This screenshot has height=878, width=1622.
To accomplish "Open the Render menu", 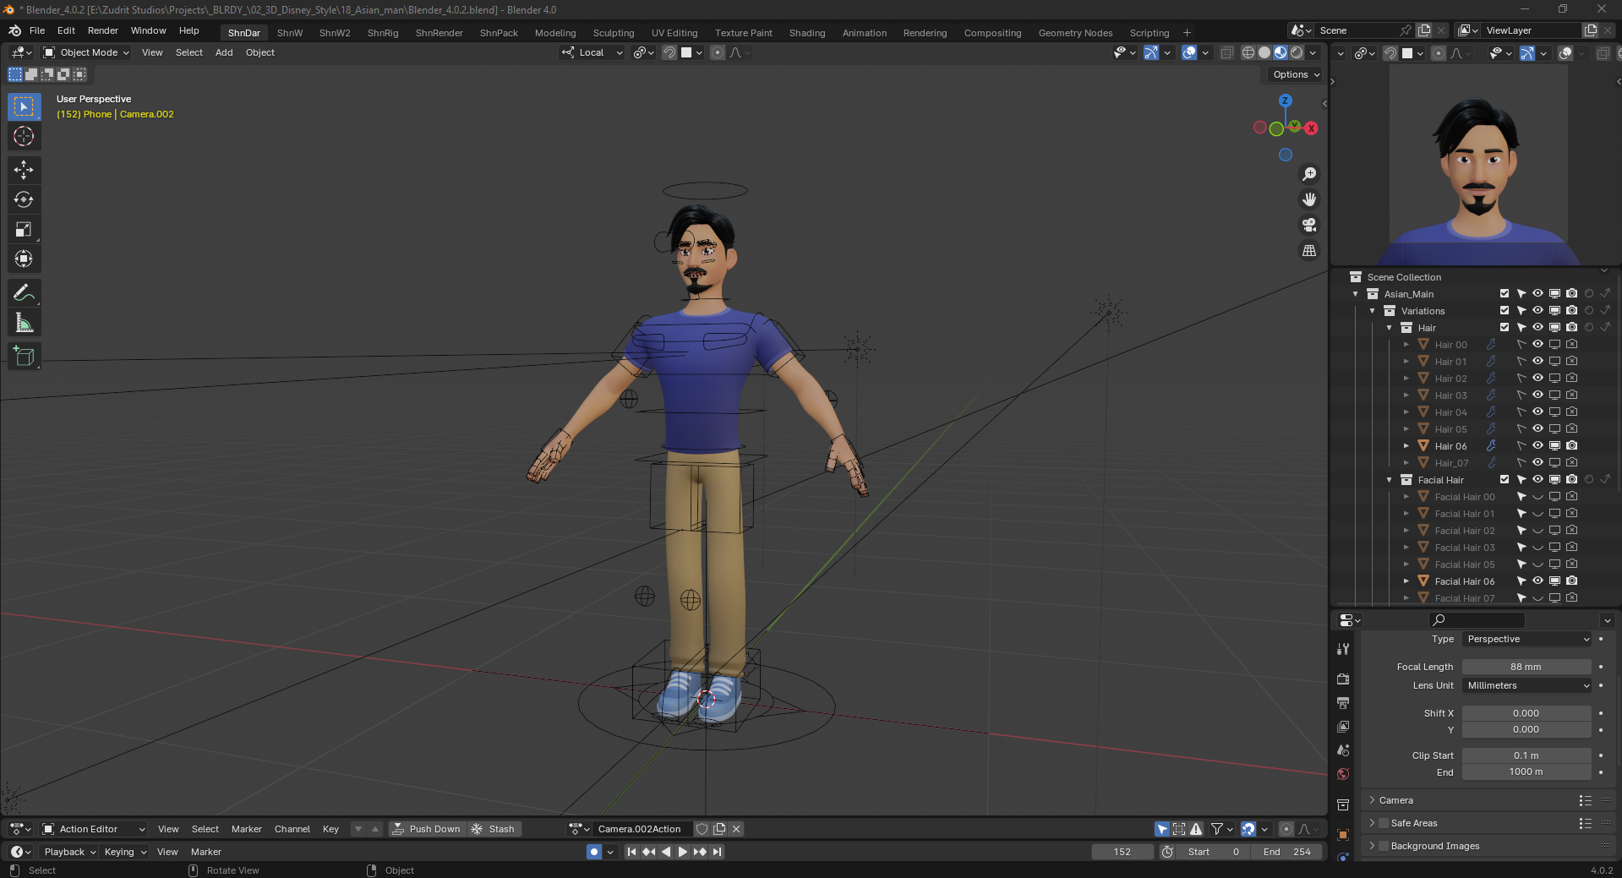I will pos(103,30).
